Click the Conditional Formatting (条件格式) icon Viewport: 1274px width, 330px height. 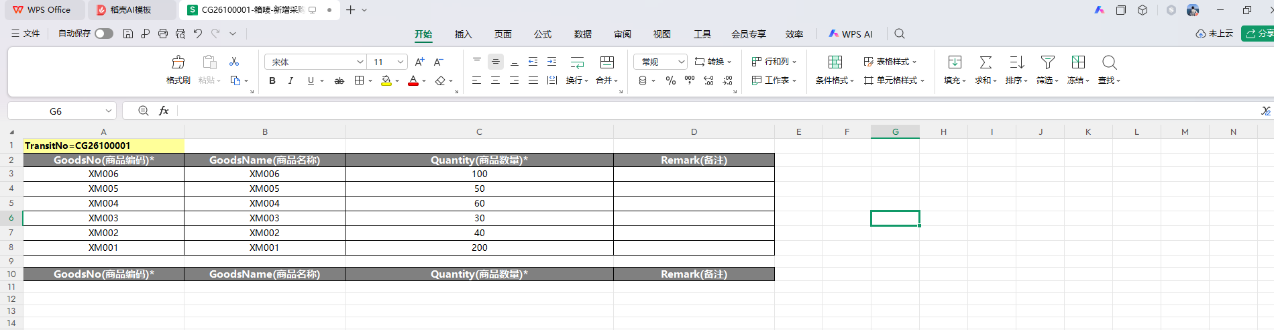835,62
